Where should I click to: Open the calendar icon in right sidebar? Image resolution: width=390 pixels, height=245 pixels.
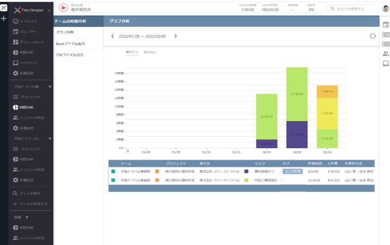386,25
